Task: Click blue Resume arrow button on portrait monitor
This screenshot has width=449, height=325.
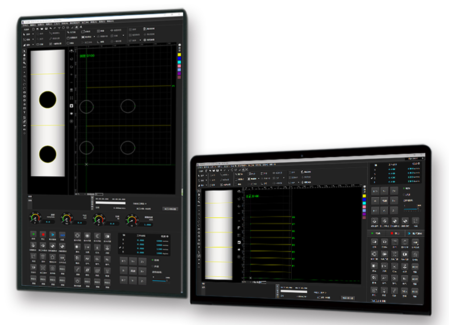Action: coord(53,234)
